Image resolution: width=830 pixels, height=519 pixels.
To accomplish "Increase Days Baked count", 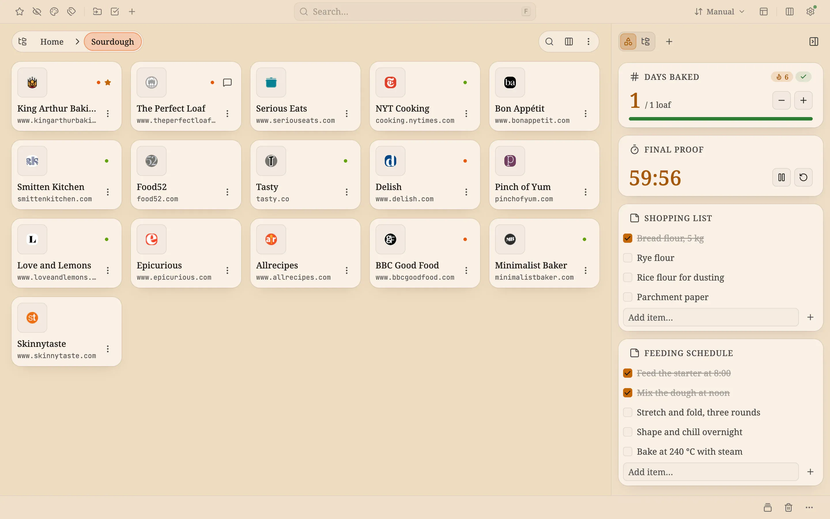I will [803, 100].
